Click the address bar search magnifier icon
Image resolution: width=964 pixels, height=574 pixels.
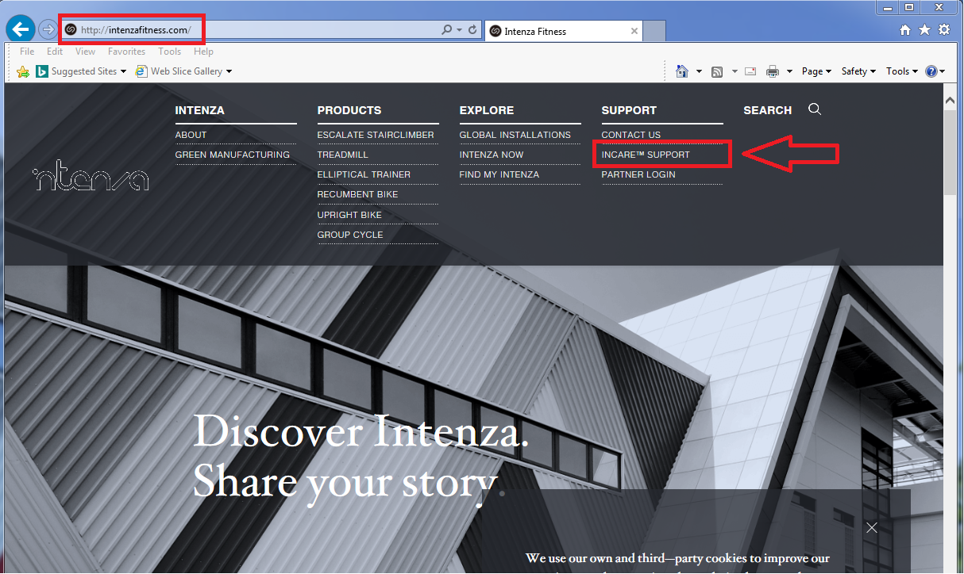click(x=447, y=30)
